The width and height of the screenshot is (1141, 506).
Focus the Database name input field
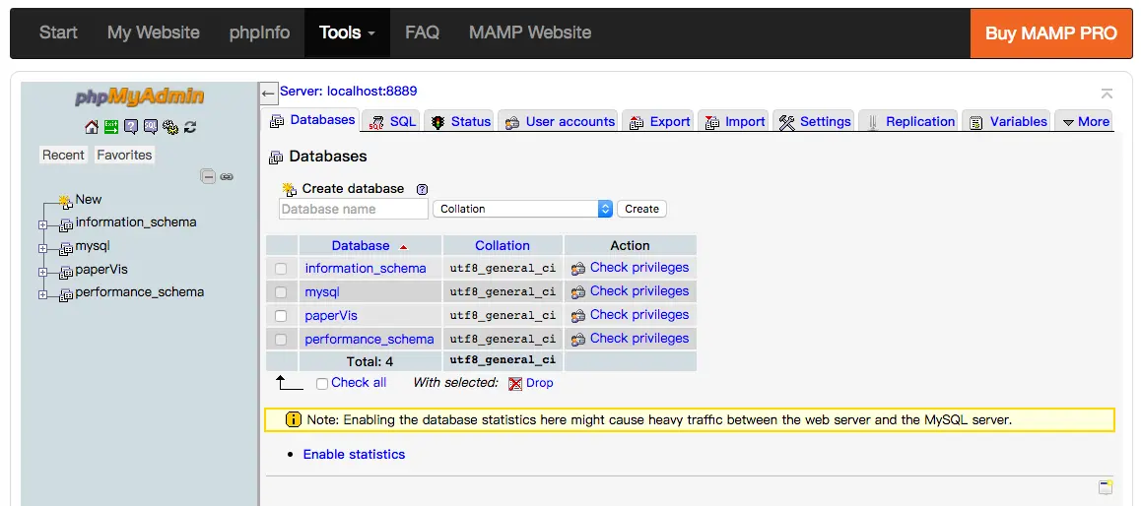click(x=354, y=209)
